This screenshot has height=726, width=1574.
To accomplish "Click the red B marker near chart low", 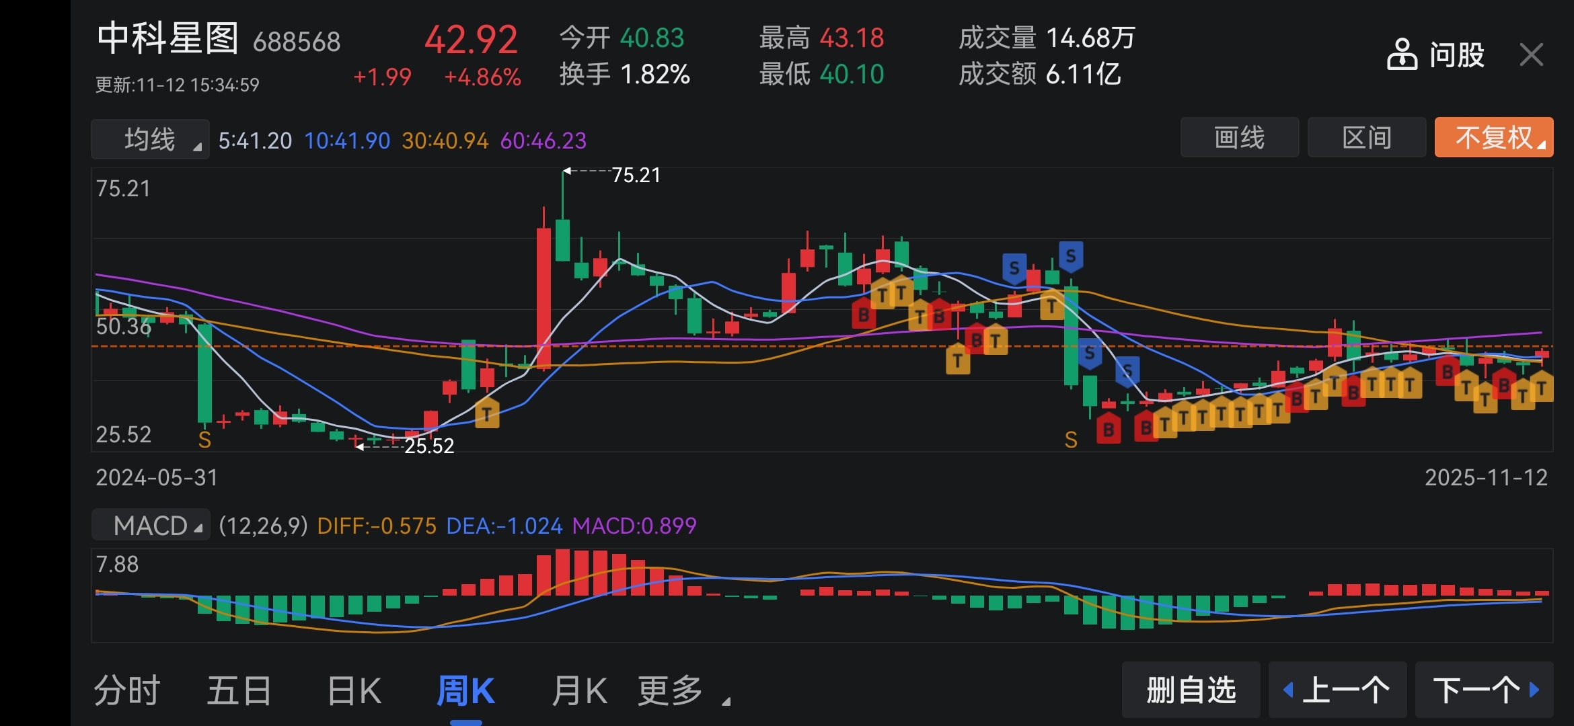I will [1109, 429].
